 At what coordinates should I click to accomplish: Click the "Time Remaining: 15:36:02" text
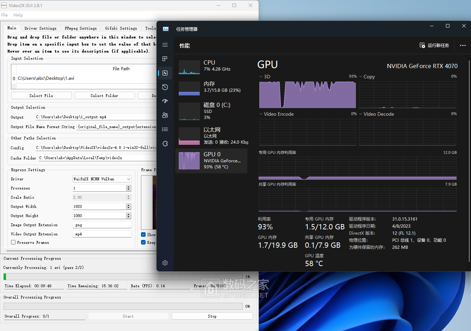93,286
